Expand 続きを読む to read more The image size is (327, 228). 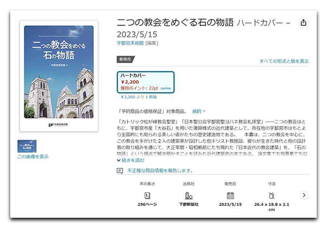click(x=130, y=160)
